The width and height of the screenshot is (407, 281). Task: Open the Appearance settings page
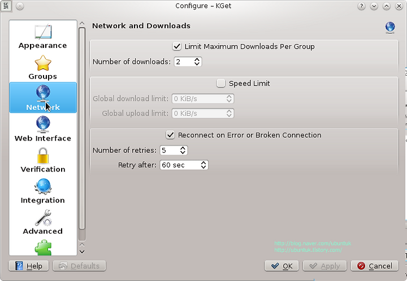[43, 37]
